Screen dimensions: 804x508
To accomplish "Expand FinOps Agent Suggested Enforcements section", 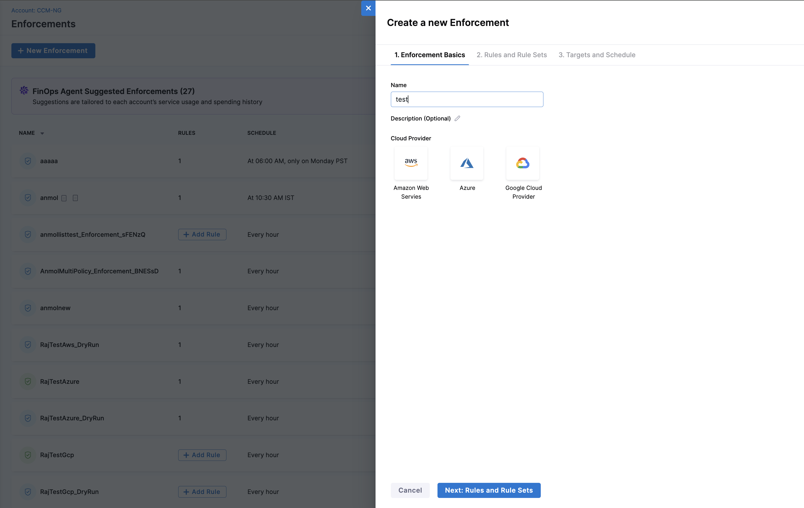I will coord(114,91).
